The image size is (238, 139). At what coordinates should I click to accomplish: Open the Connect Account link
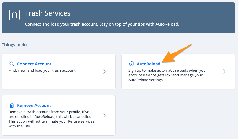[x=34, y=64]
